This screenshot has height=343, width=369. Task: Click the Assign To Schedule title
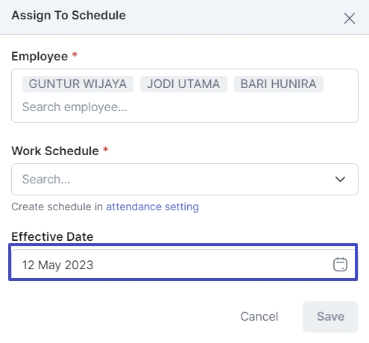point(69,16)
